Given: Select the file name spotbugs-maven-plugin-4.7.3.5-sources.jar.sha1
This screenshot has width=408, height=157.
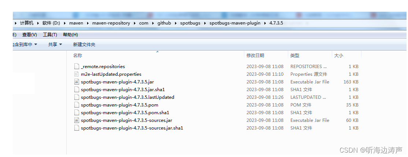Looking at the screenshot, I should point(132,128).
